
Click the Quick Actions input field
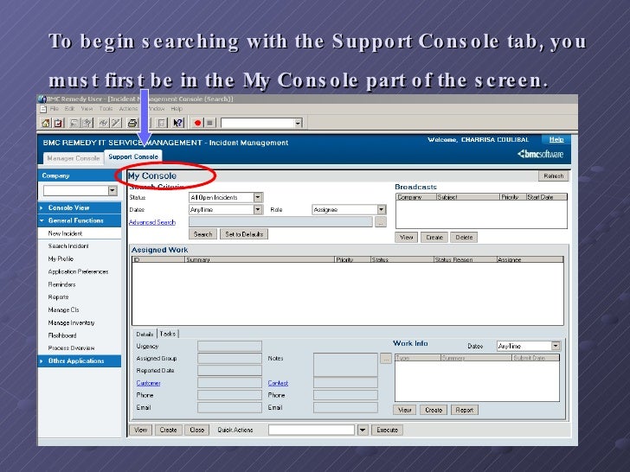click(x=312, y=430)
